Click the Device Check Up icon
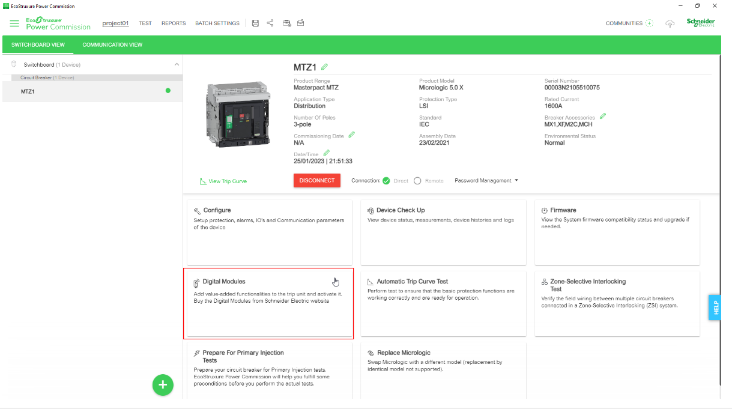732x409 pixels. (371, 211)
